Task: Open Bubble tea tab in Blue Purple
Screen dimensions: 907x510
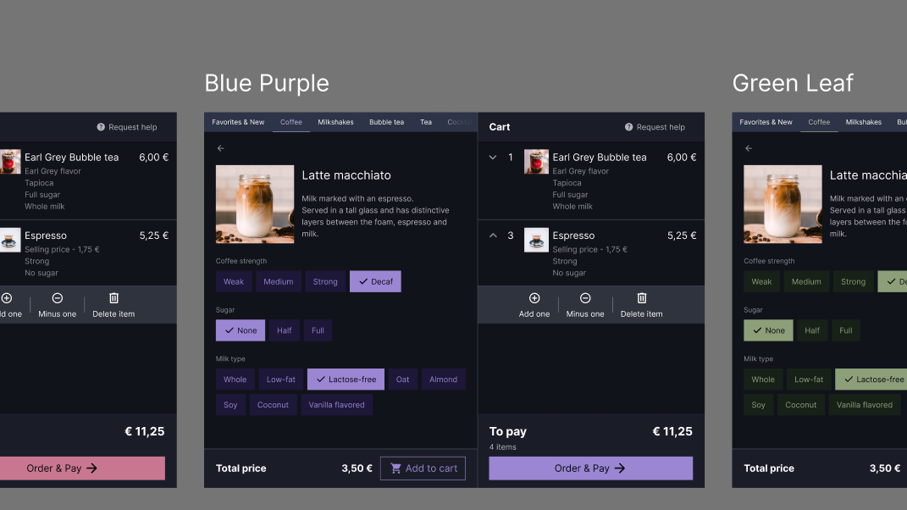Action: pos(386,122)
